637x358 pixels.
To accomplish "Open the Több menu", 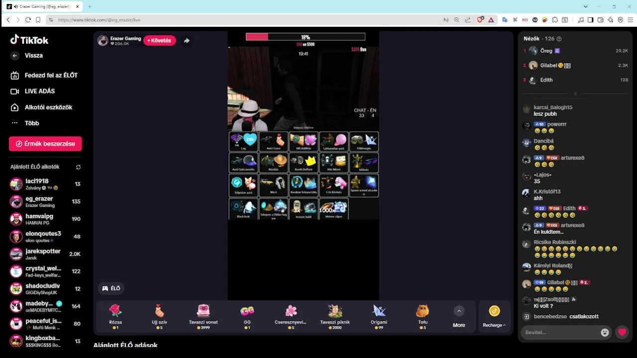I will point(25,123).
